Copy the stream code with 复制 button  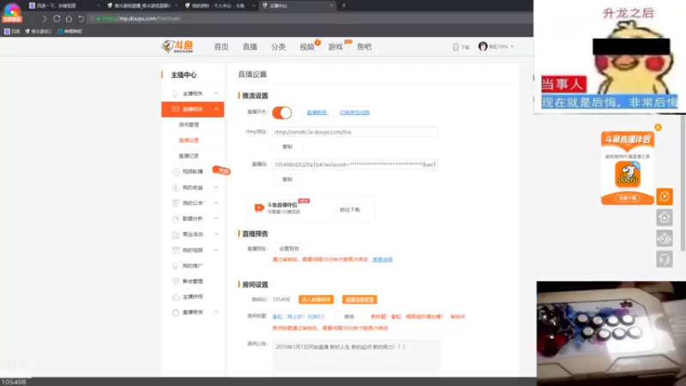click(287, 179)
